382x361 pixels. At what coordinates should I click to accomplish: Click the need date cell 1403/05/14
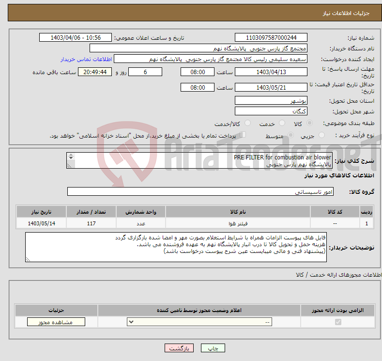[x=42, y=223]
